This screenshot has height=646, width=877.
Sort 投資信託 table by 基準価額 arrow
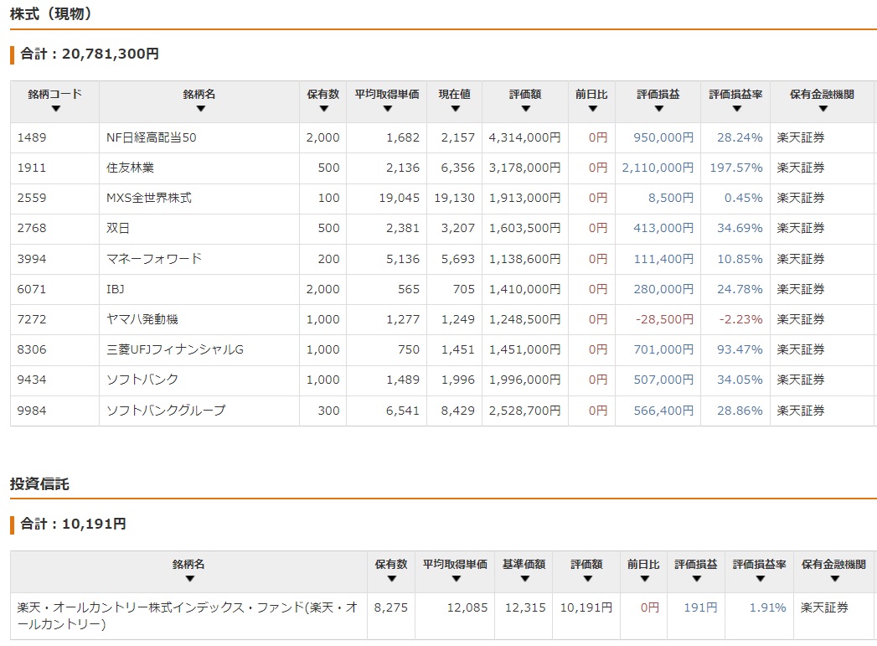[524, 579]
